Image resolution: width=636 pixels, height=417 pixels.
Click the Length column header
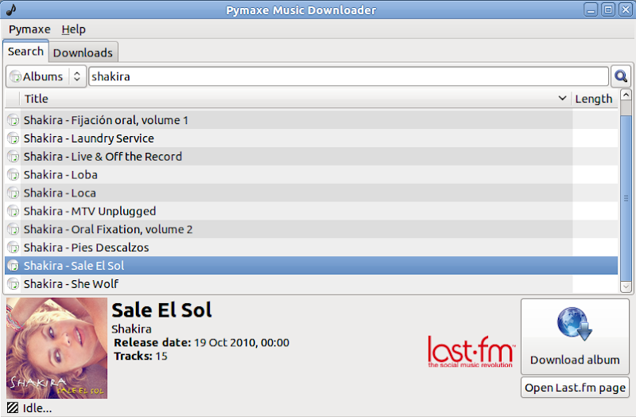pyautogui.click(x=594, y=99)
